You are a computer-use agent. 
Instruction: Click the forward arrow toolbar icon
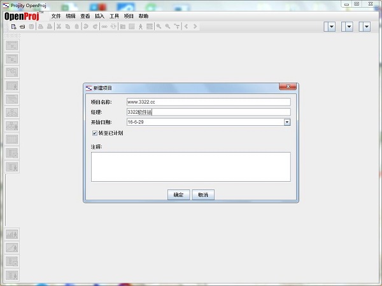(x=195, y=27)
